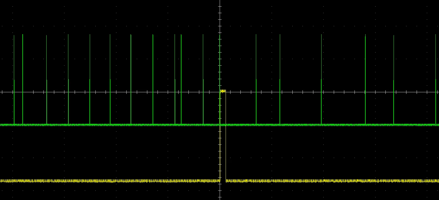The width and height of the screenshot is (439, 200).
Task: Click the yellow trace's long falling edge
Action: (x=226, y=136)
